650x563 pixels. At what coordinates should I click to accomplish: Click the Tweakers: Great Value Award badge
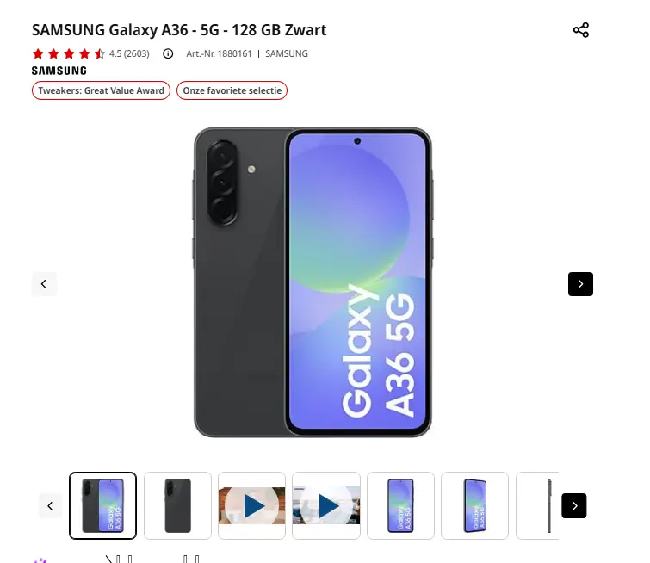(x=101, y=90)
